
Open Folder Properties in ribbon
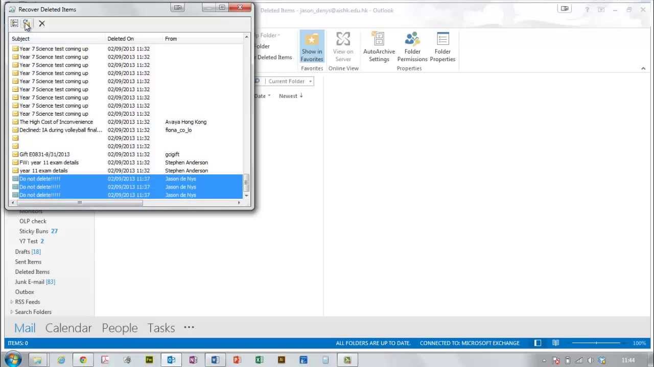[442, 46]
